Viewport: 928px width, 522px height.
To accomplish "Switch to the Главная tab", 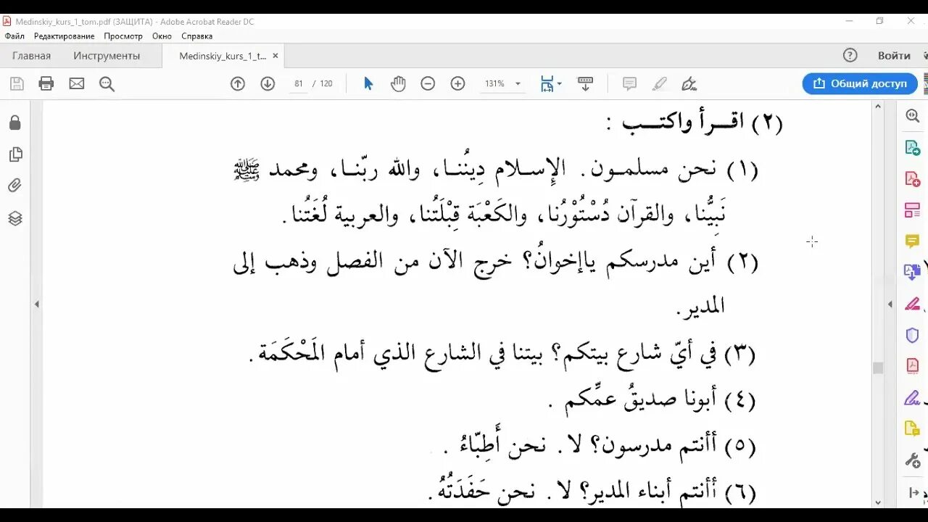I will click(x=31, y=56).
